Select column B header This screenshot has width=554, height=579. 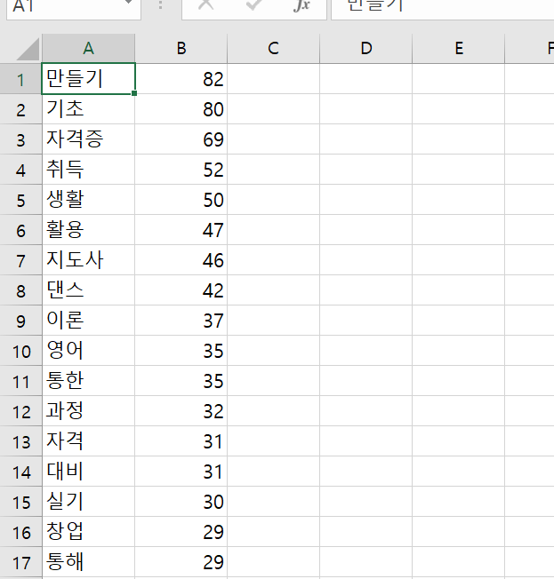point(181,48)
